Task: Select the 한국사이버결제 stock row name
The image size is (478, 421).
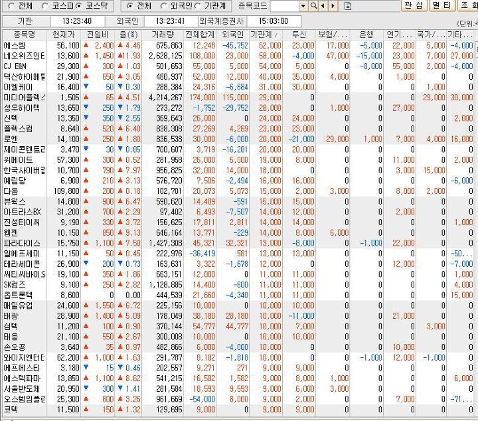Action: 24,171
